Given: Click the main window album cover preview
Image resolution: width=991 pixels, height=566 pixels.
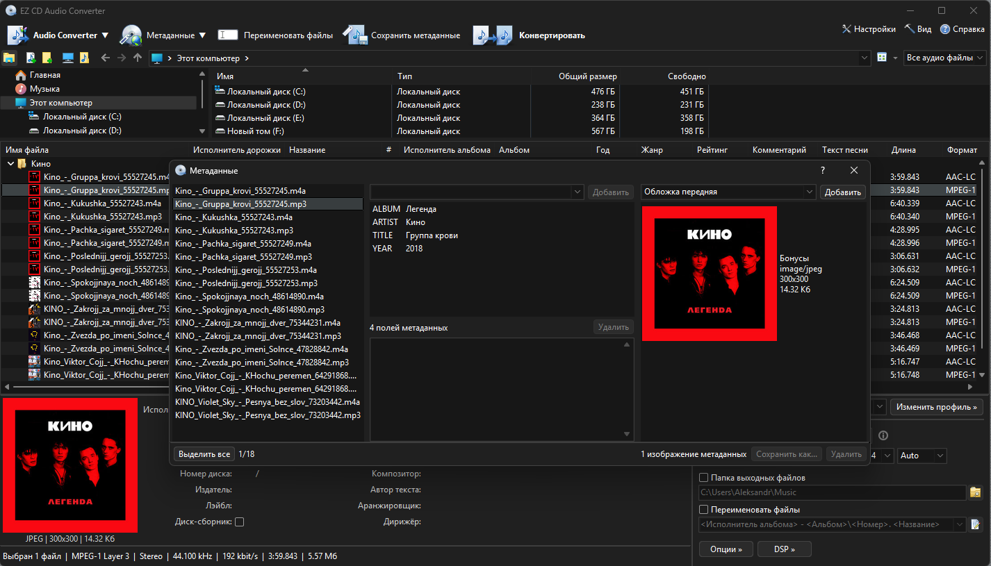Looking at the screenshot, I should point(69,465).
